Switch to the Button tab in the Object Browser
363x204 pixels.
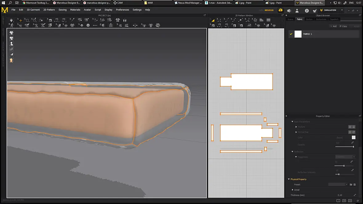pyautogui.click(x=309, y=19)
